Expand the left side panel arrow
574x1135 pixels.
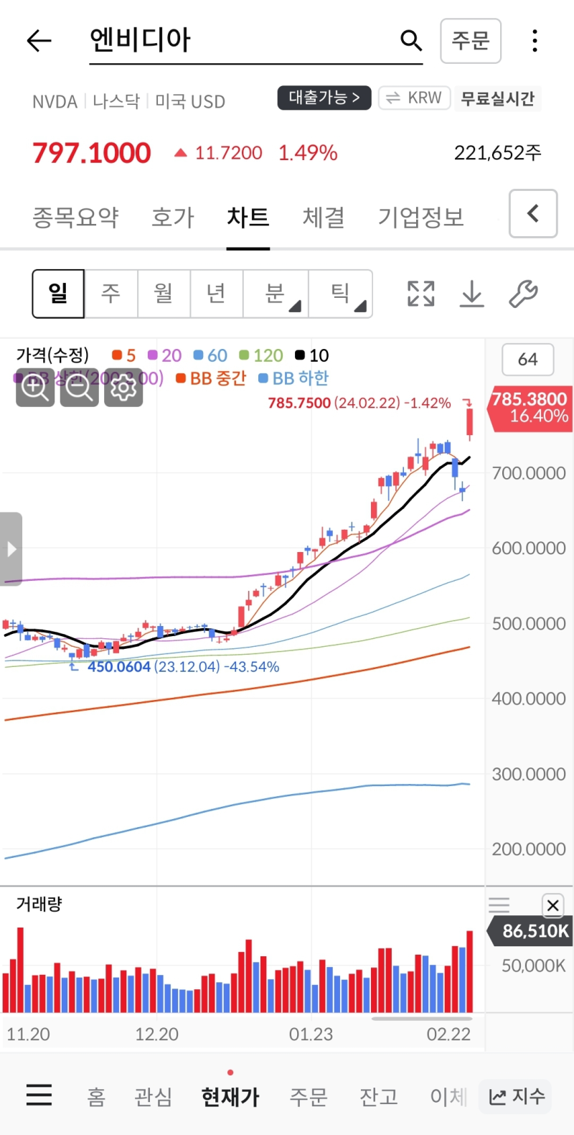tap(11, 549)
